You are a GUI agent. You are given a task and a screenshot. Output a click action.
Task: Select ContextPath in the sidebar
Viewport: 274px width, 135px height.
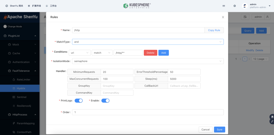pyautogui.click(x=20, y=132)
